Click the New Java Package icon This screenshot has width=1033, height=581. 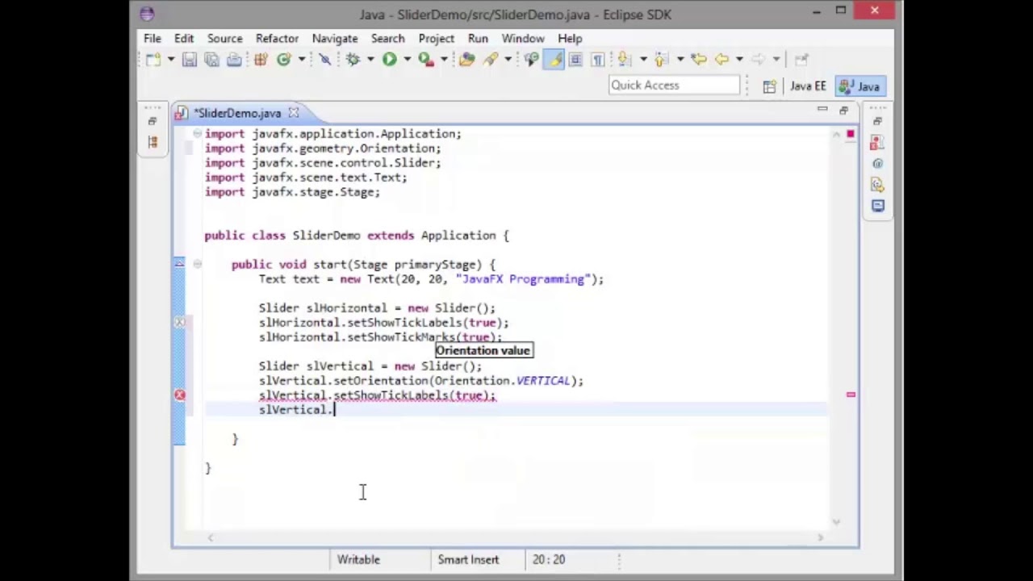(261, 59)
